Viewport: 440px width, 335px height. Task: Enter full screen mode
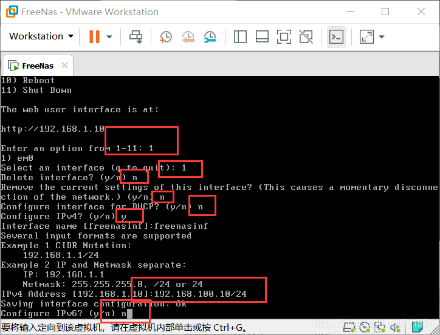[x=284, y=37]
